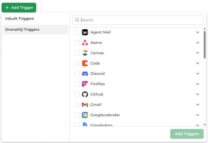The image size is (208, 143).
Task: Select the Discord checkbox
Action: (77, 74)
